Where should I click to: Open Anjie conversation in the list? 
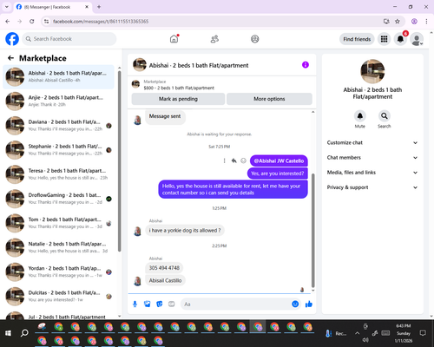(58, 101)
